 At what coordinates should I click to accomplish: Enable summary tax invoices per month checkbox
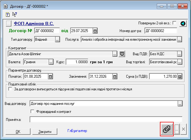point(11,89)
